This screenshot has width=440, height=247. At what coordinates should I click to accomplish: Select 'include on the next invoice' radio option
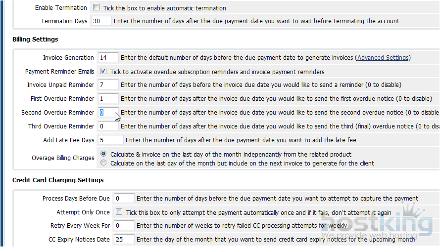pos(103,163)
